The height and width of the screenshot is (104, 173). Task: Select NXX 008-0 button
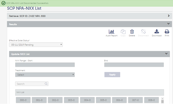(152, 100)
